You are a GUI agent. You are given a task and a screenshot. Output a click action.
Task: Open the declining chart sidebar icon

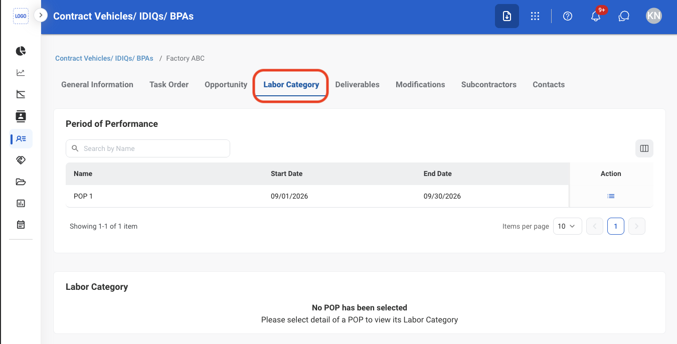pos(21,94)
